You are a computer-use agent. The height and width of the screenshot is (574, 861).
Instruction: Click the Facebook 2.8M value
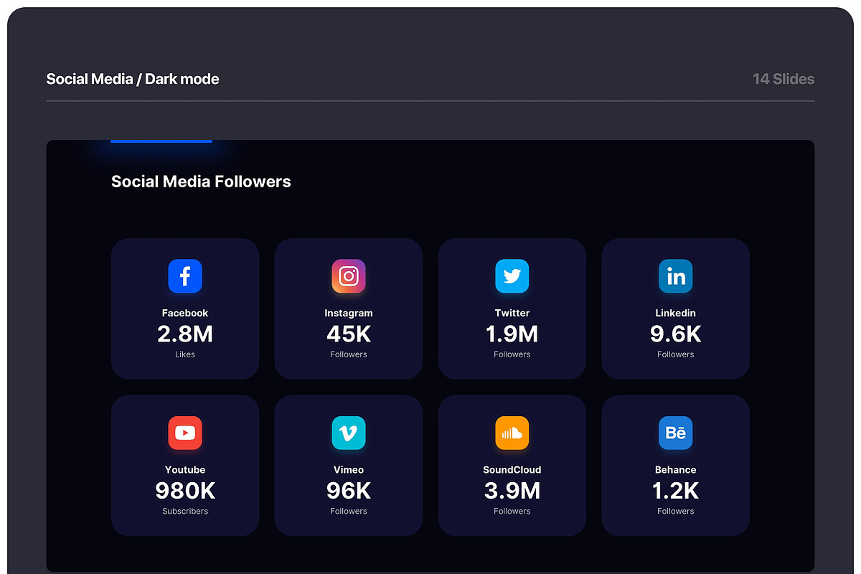[185, 334]
